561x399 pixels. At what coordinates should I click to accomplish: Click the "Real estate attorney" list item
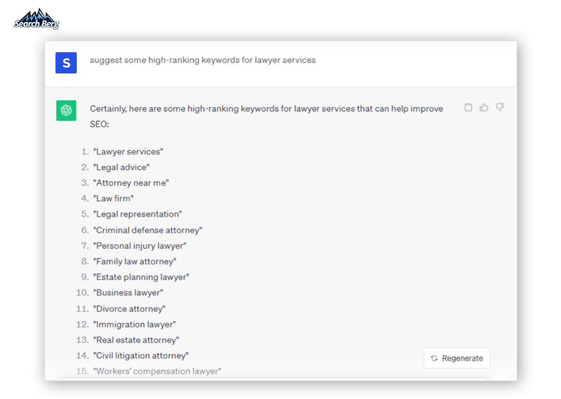coord(136,340)
